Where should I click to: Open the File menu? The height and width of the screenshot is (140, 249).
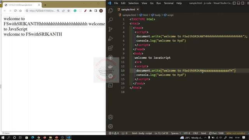[116, 3]
